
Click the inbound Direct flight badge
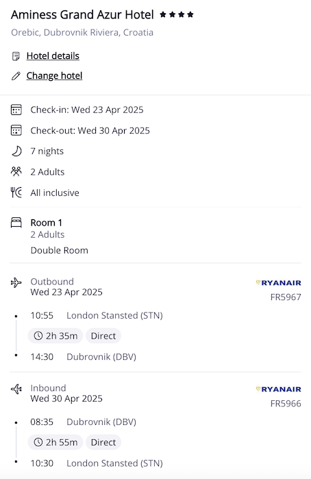pos(103,442)
